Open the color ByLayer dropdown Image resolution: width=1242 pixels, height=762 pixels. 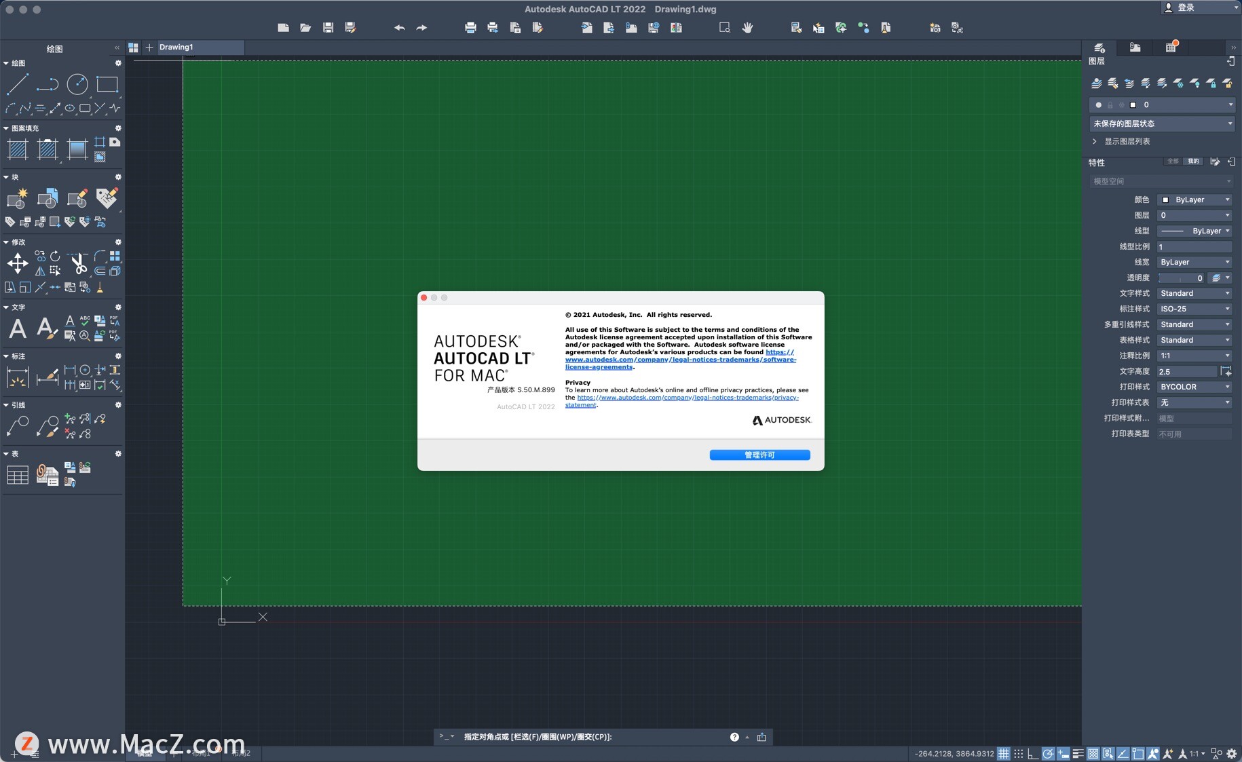click(x=1194, y=199)
